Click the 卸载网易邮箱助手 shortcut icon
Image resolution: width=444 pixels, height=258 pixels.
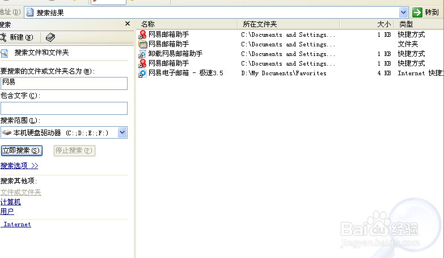142,54
